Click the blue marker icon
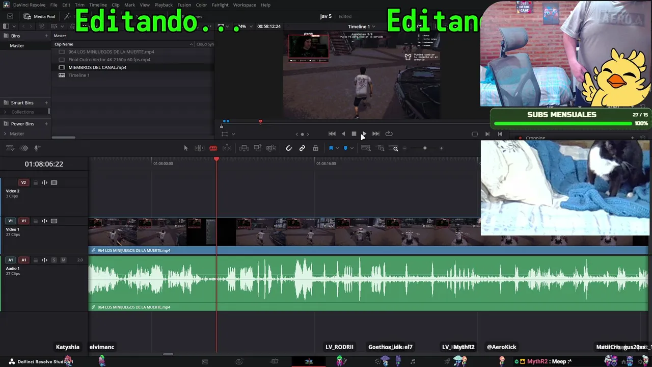The image size is (652, 367). click(345, 148)
